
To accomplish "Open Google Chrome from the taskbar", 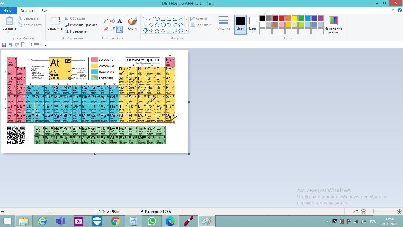I will [115, 221].
